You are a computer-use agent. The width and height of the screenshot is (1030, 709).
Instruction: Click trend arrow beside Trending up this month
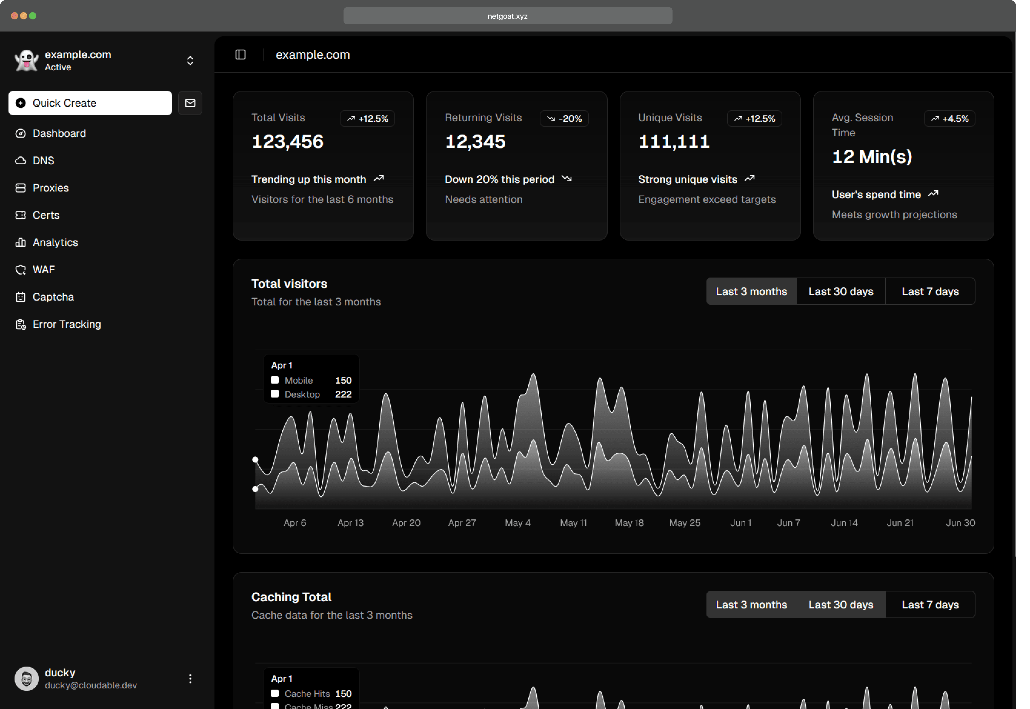coord(378,178)
